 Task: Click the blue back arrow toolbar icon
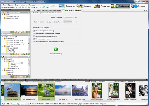(20, 7)
